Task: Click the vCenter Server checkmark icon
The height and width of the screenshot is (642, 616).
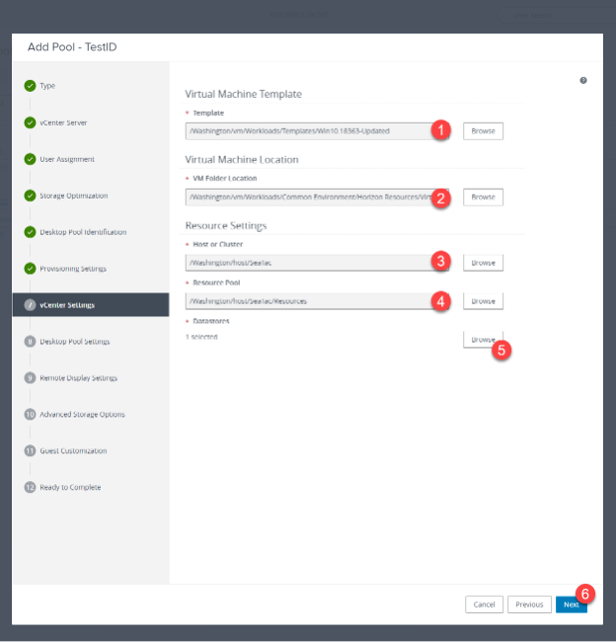Action: tap(30, 122)
